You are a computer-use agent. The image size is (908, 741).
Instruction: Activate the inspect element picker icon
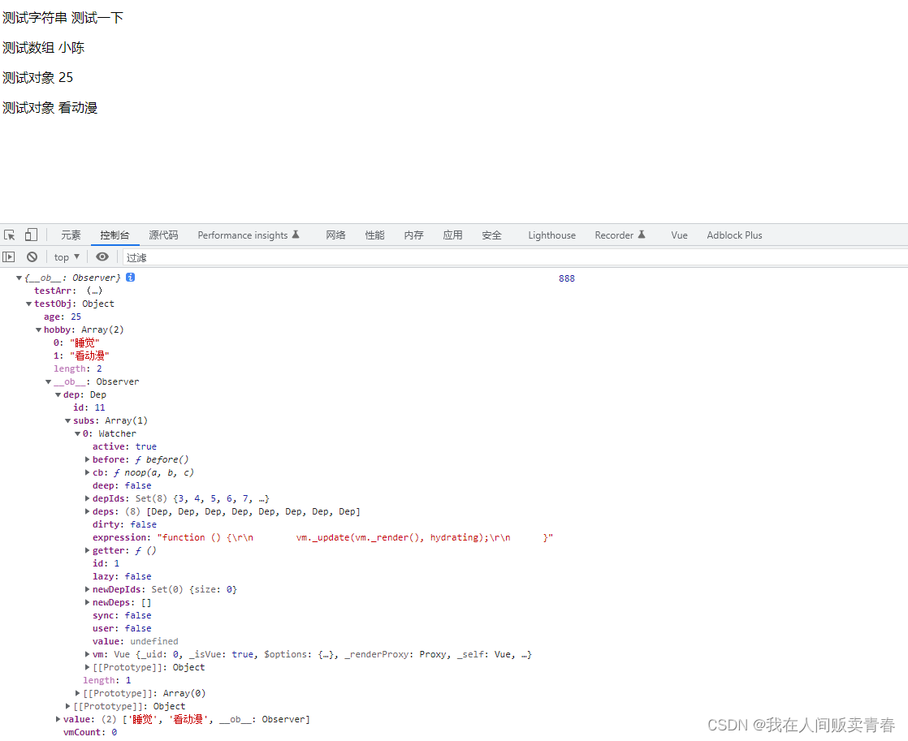pos(9,235)
